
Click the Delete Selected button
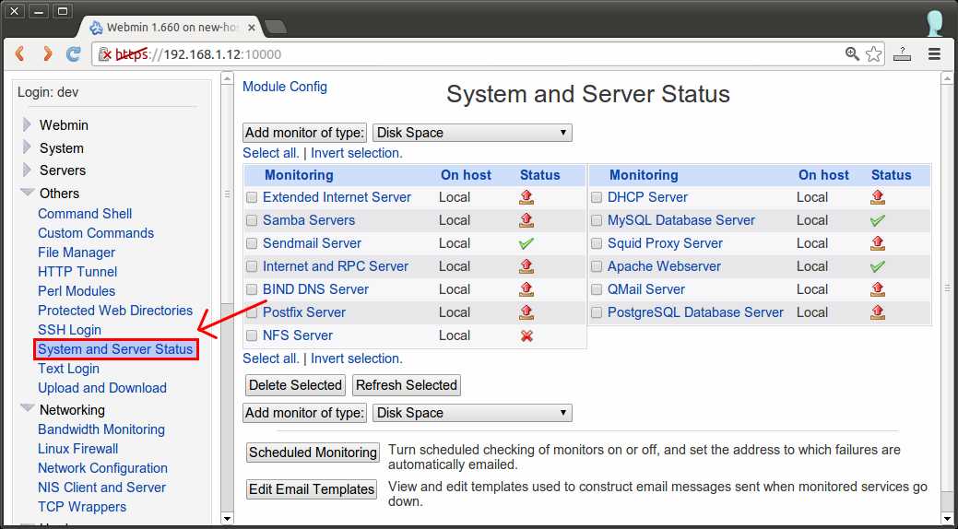pyautogui.click(x=295, y=385)
